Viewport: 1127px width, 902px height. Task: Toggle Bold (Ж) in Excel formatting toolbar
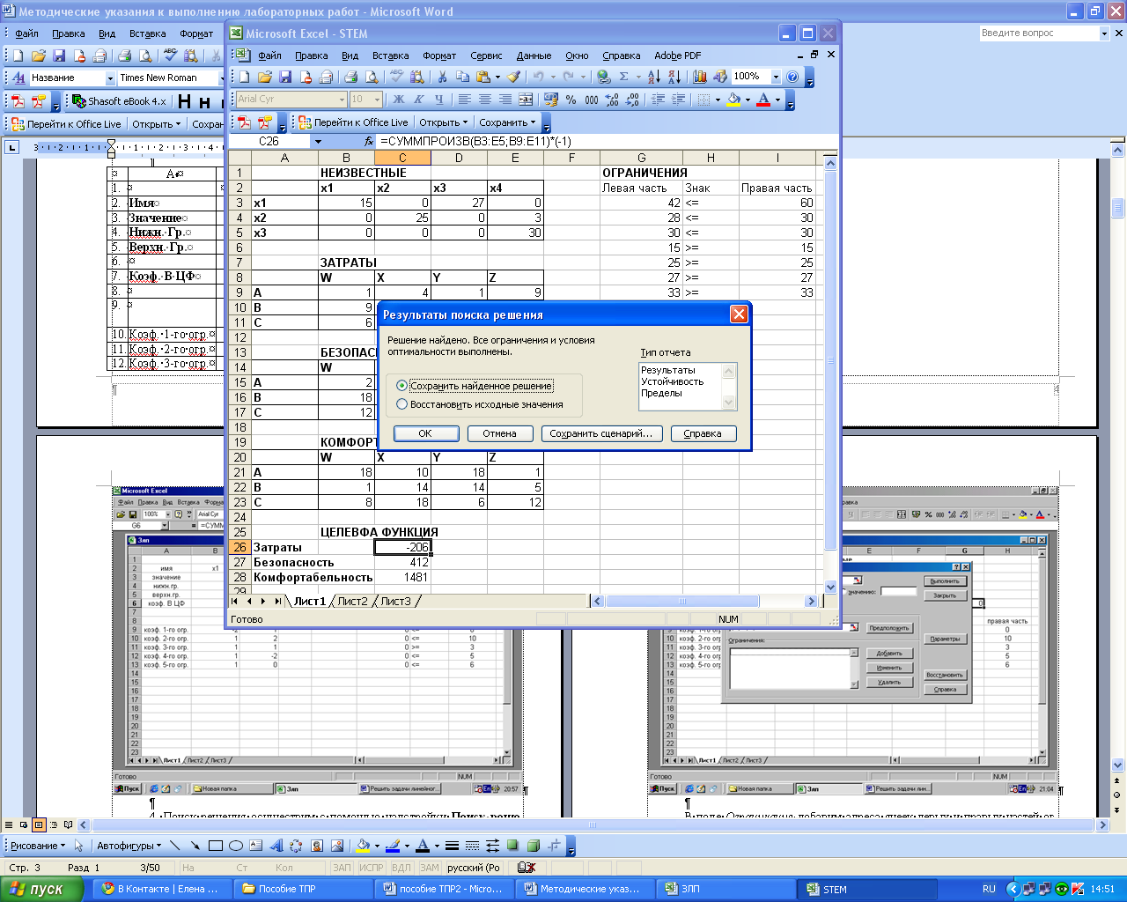tap(399, 100)
